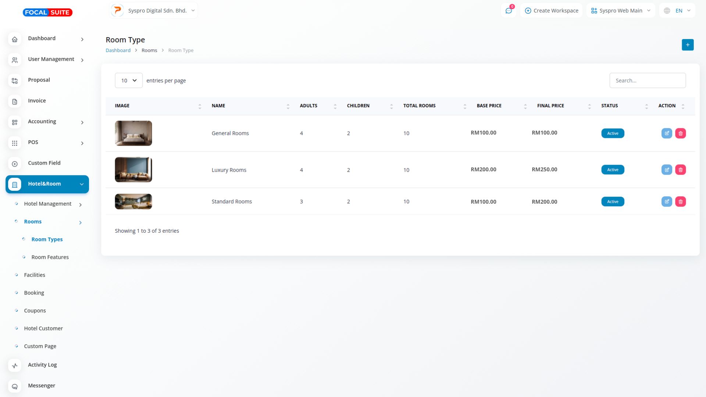This screenshot has width=706, height=397.
Task: Edit the Standard Rooms entry
Action: pyautogui.click(x=667, y=201)
